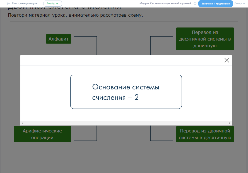Image resolution: width=248 pixels, height=173 pixels.
Task: Select 'Перевод из десятичной системы в двоичную' block
Action: tap(205, 39)
